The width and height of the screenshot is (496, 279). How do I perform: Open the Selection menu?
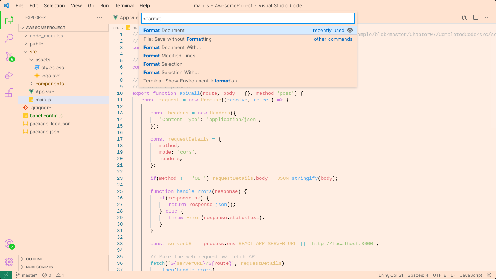coord(54,5)
